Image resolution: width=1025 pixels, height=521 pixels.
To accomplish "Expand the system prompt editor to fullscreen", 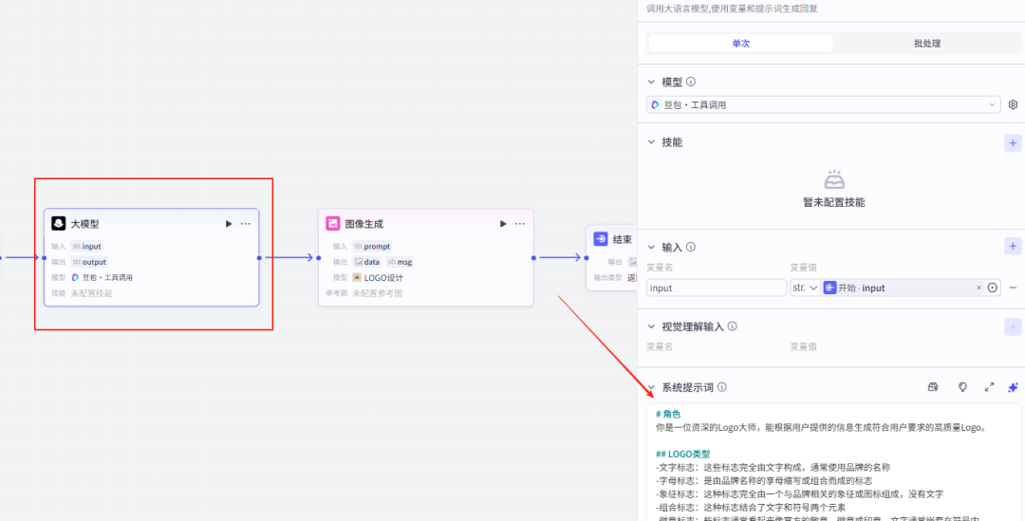I will pyautogui.click(x=989, y=387).
